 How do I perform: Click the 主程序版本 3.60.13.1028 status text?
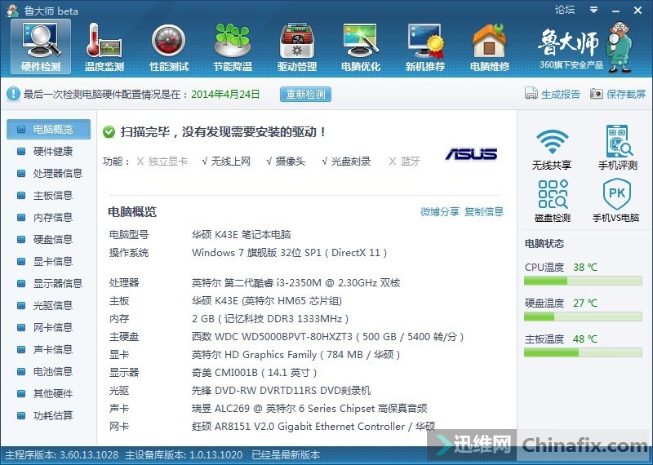62,454
